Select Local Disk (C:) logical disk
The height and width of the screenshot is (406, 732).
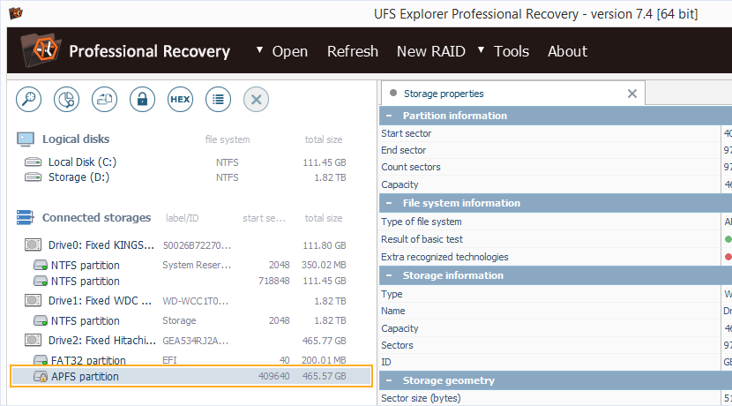coord(82,162)
